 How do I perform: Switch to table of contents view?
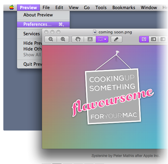(x=163, y=39)
